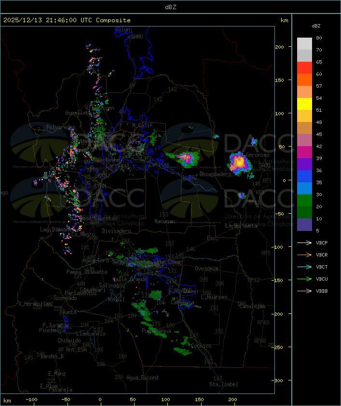Image resolution: width=341 pixels, height=406 pixels.
Task: Click the light blue 30-35 dBZ swatch
Action: click(x=304, y=188)
